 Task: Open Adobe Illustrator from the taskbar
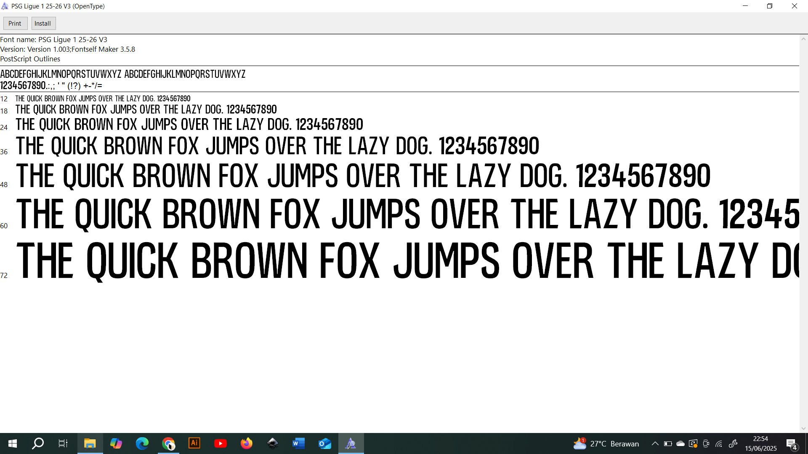coord(194,443)
